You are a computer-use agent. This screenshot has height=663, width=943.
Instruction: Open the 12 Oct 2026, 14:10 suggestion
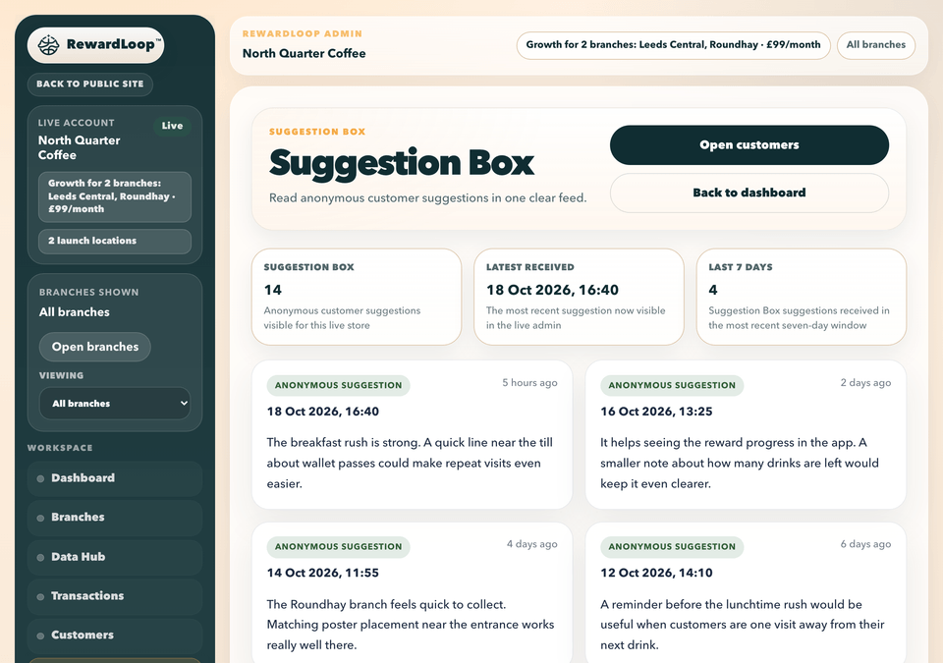coord(746,592)
